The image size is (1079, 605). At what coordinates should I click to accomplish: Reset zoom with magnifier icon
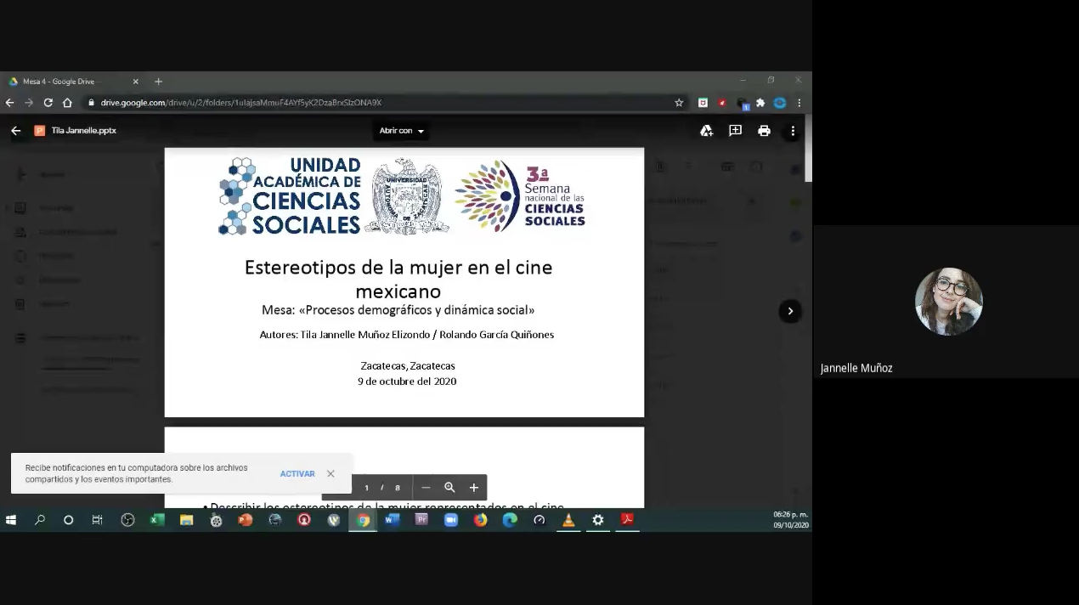[449, 488]
